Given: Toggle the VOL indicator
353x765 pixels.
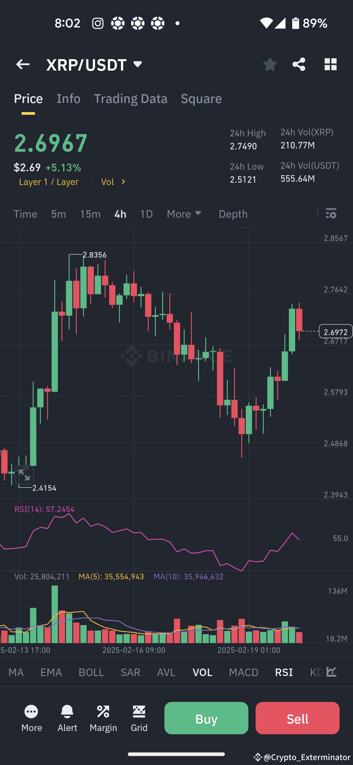Looking at the screenshot, I should tap(202, 672).
